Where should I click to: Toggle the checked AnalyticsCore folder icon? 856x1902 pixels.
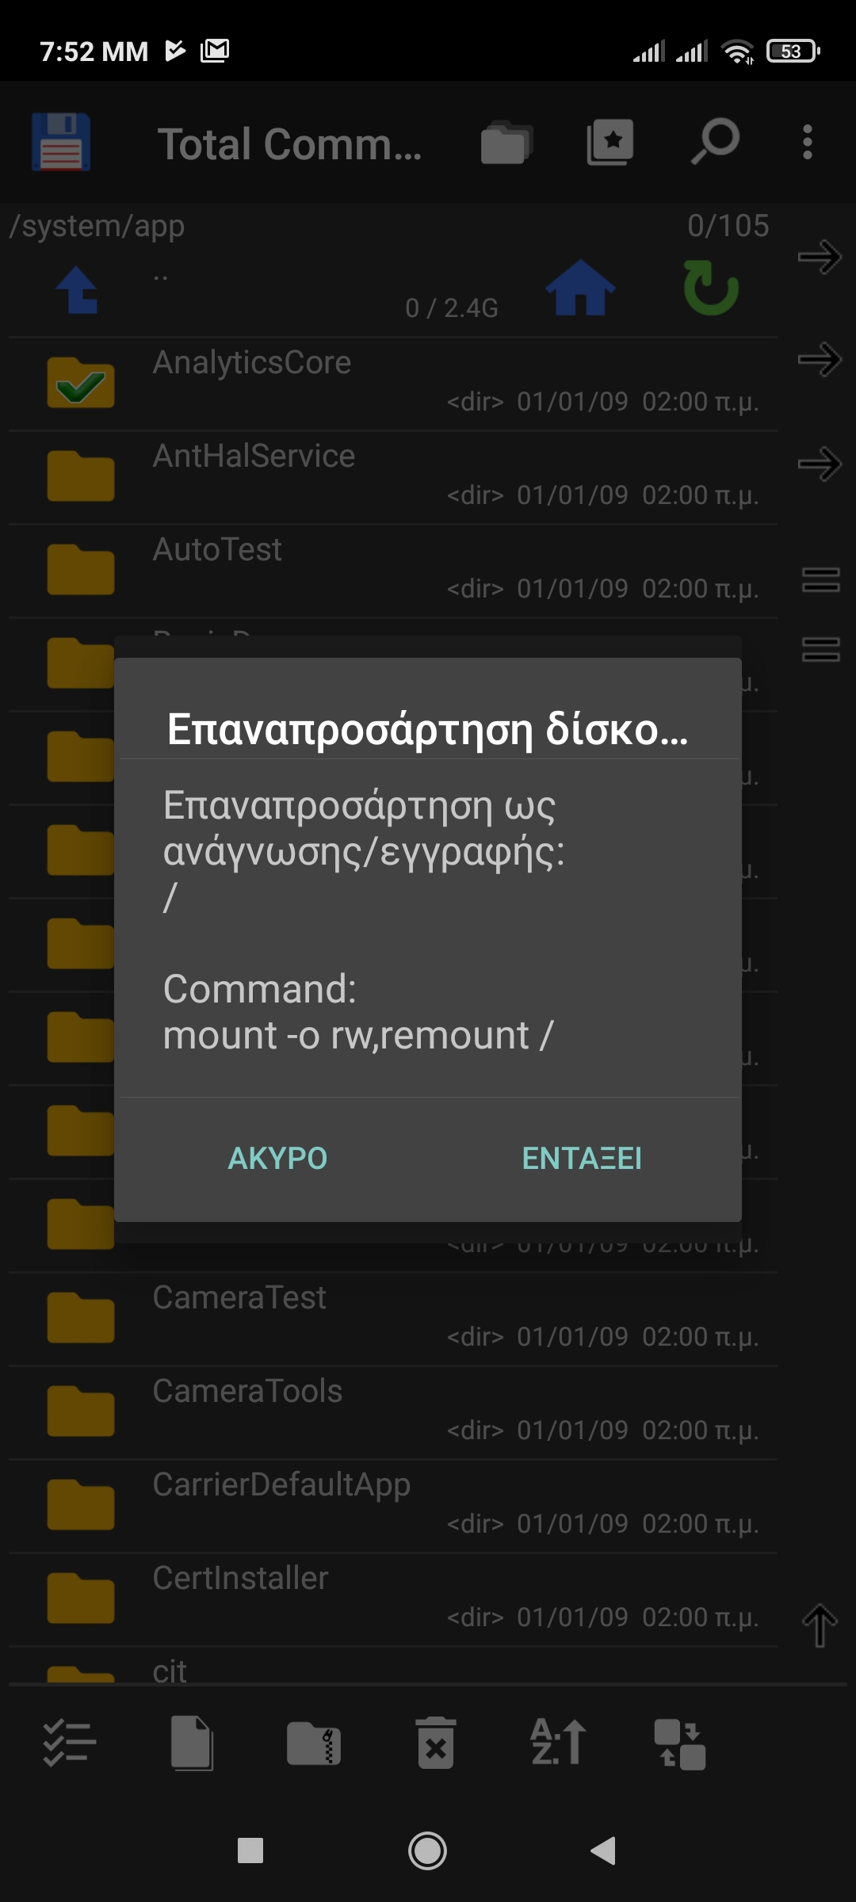tap(80, 384)
